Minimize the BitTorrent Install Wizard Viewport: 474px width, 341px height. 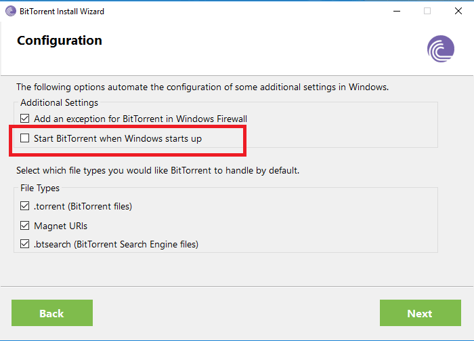coord(397,12)
